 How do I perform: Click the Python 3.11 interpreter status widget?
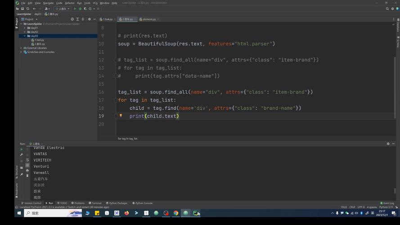386,207
